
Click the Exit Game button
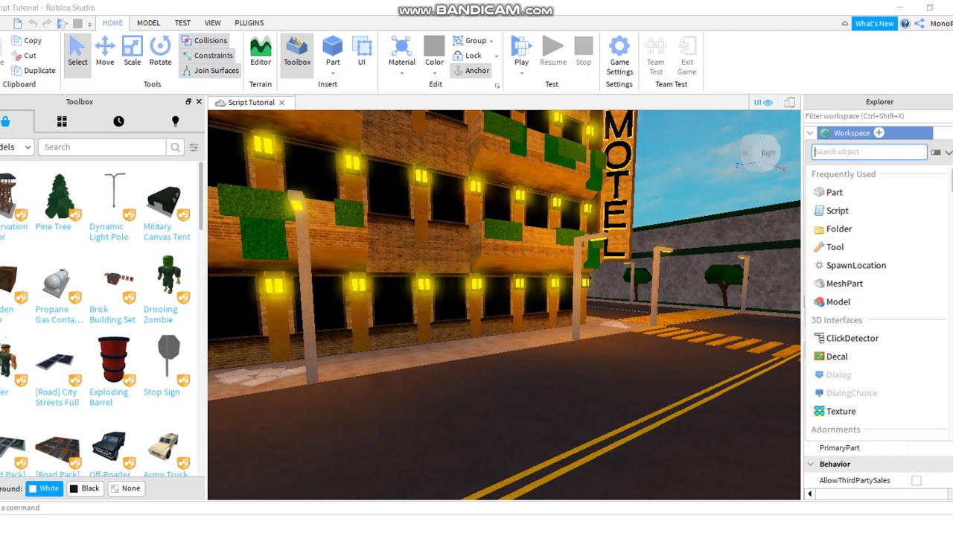tap(687, 55)
